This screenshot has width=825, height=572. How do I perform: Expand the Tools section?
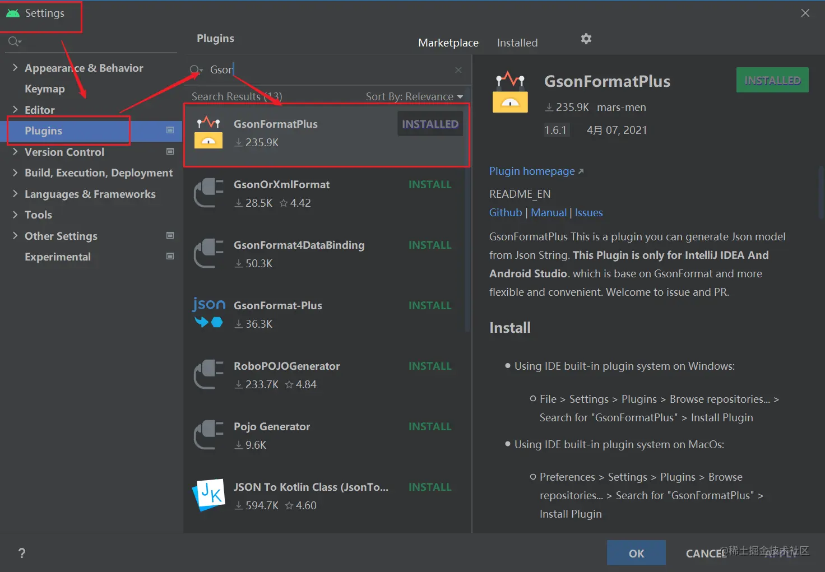pos(15,215)
